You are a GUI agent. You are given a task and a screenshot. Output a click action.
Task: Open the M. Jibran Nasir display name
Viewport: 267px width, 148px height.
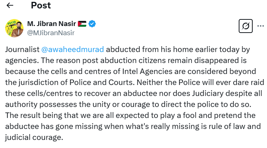(x=51, y=24)
